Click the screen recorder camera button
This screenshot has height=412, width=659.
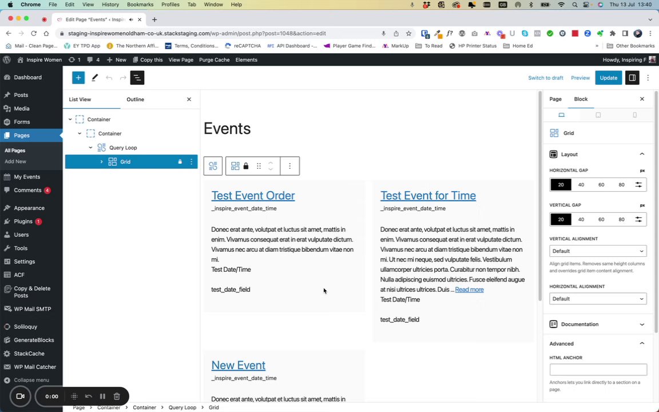pos(20,396)
